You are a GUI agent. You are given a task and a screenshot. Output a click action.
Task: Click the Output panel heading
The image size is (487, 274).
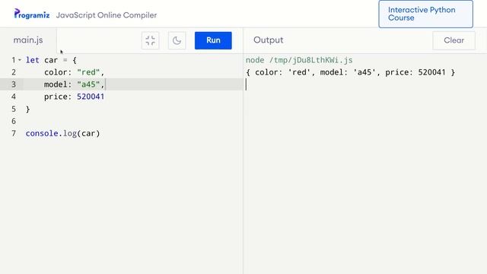(269, 40)
